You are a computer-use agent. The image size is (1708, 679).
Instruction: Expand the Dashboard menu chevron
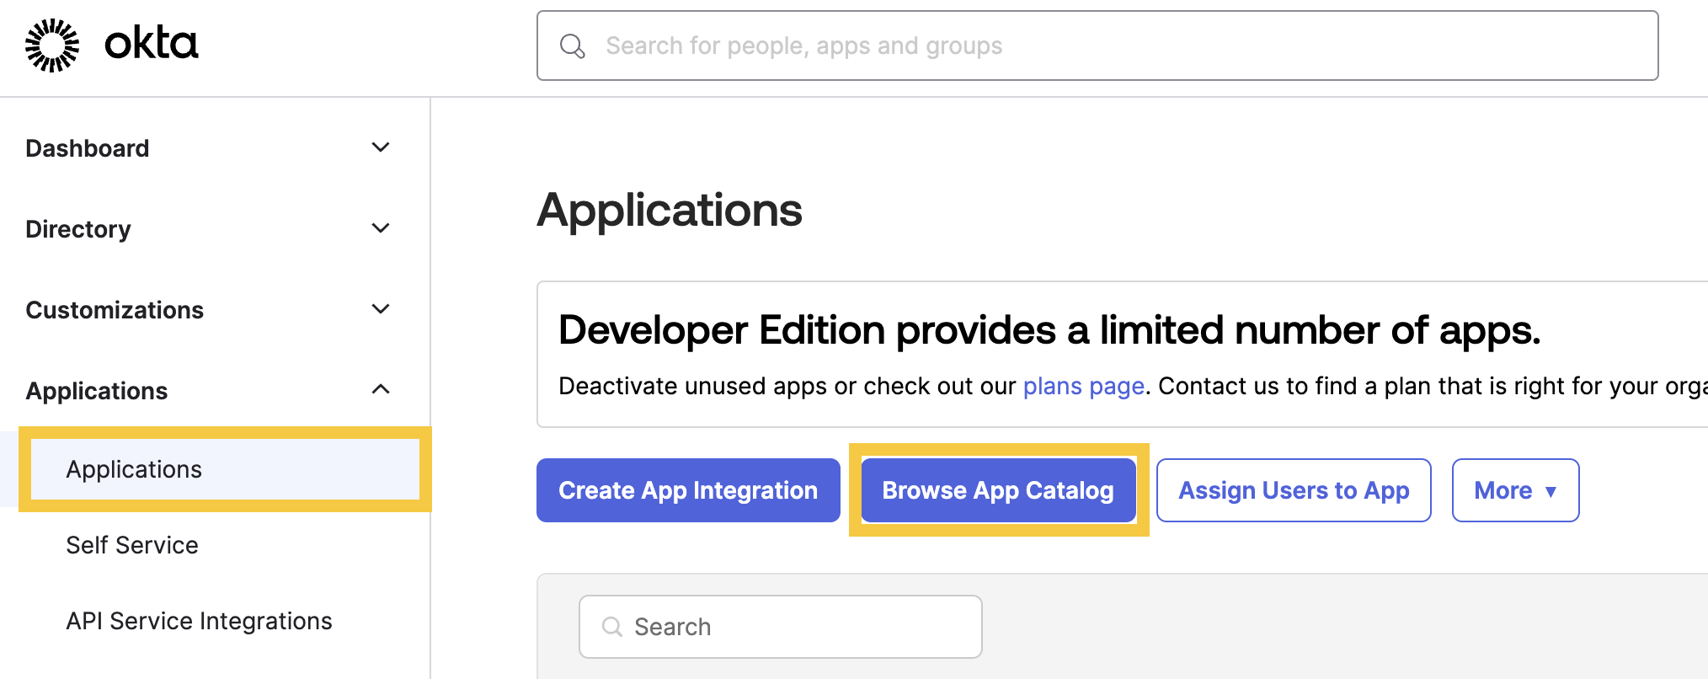pos(381,147)
